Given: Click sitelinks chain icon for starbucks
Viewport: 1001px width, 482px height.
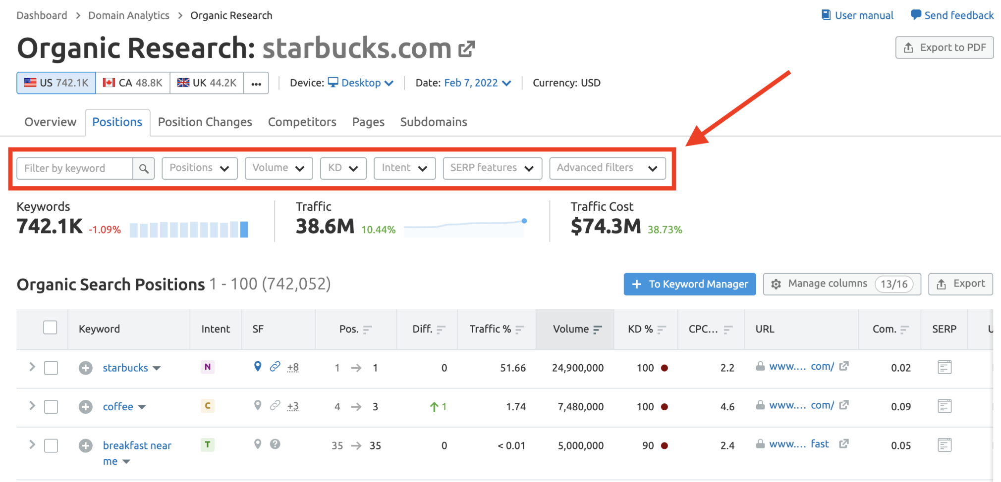Looking at the screenshot, I should [x=275, y=366].
